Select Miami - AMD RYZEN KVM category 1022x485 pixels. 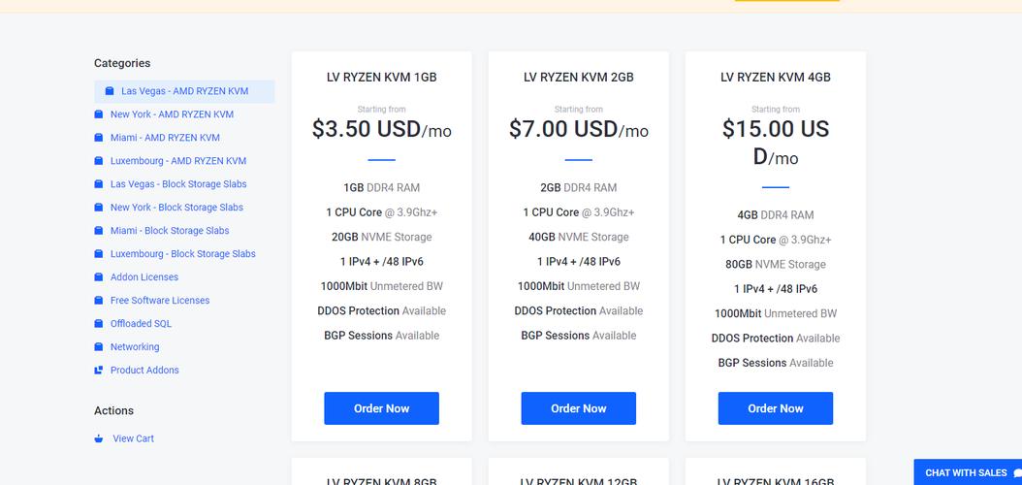(165, 138)
